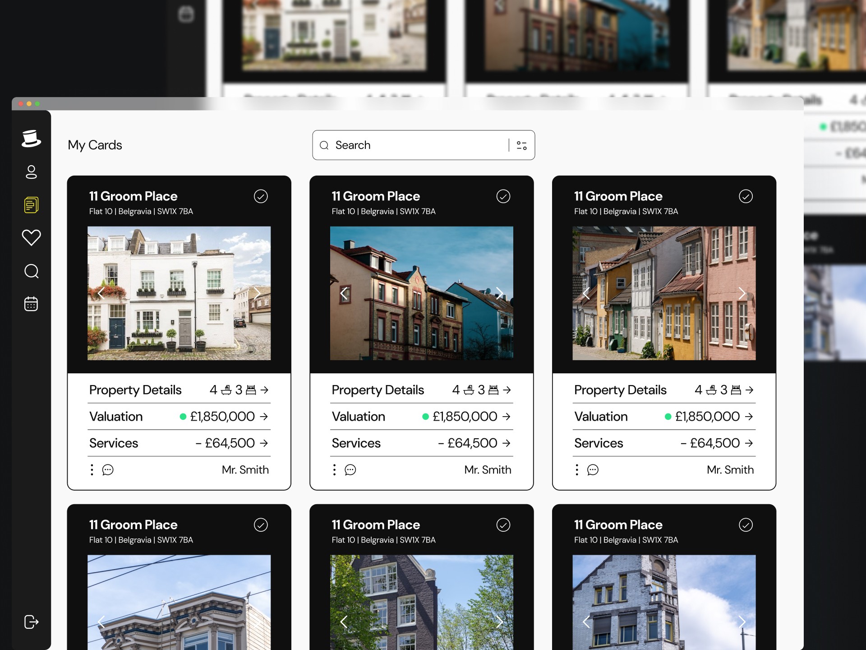
Task: Open the user profile sidebar icon
Action: click(x=31, y=172)
